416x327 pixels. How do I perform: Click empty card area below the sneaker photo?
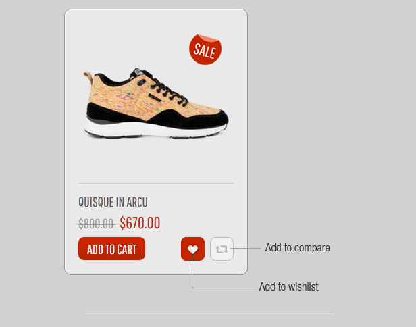[x=156, y=162]
